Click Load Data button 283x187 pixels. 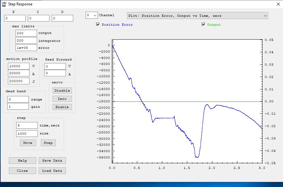pyautogui.click(x=52, y=171)
